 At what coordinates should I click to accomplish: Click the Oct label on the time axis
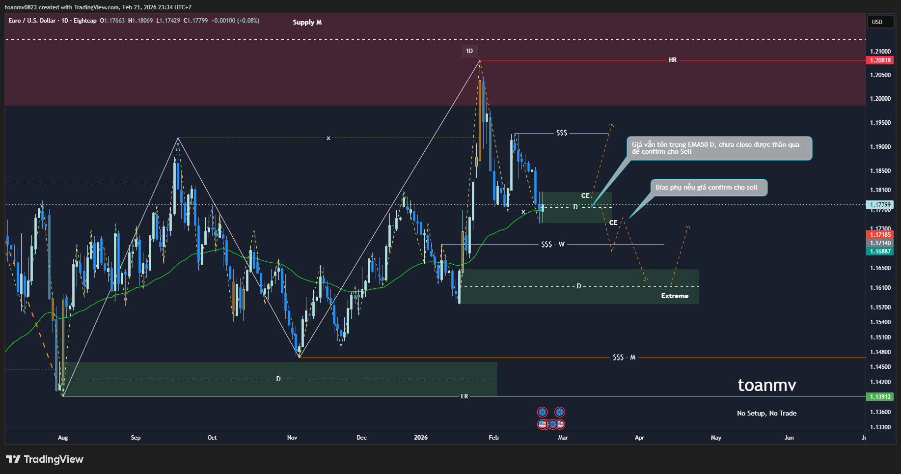[x=212, y=437]
